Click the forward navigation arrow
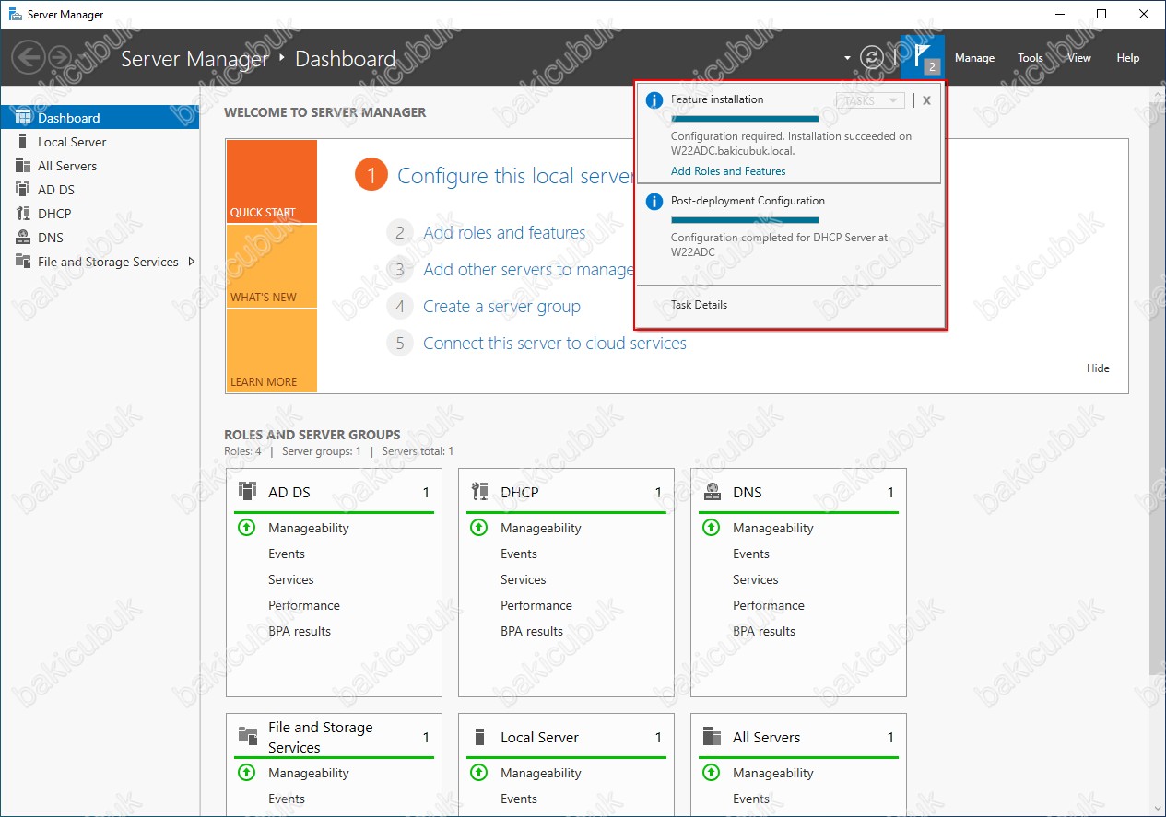 [x=61, y=57]
